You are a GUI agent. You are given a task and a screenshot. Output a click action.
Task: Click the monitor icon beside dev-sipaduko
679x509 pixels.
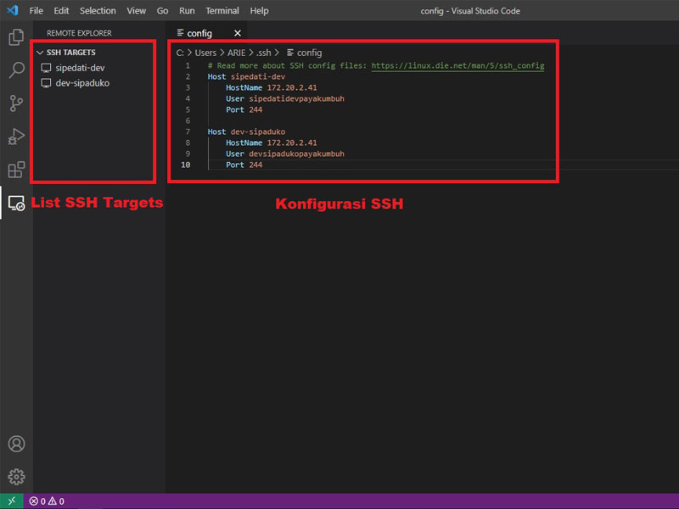click(x=46, y=83)
